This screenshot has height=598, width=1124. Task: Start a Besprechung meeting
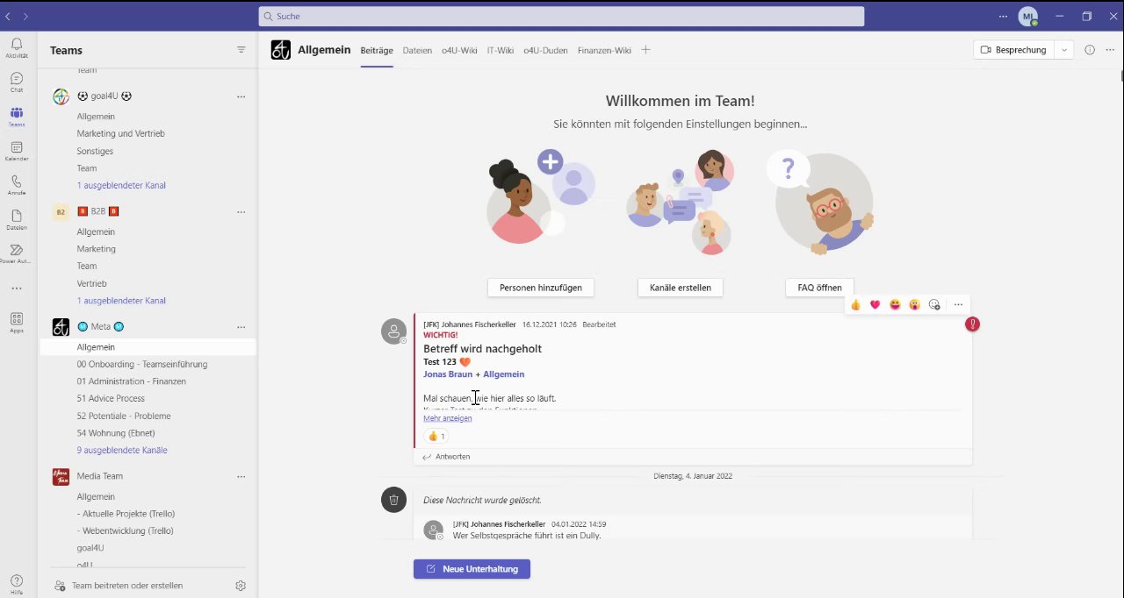click(1014, 50)
